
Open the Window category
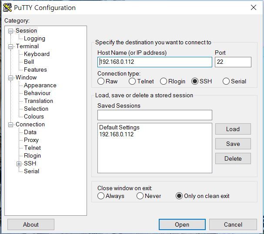(26, 78)
